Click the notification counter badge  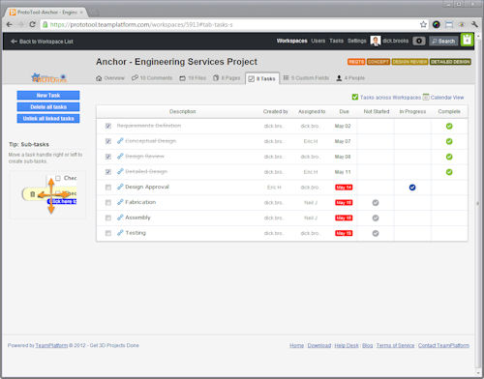click(419, 41)
